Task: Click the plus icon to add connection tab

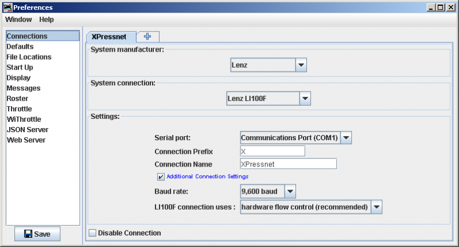Action: pyautogui.click(x=147, y=36)
